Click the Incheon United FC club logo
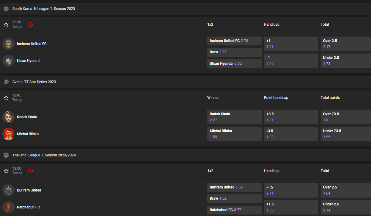Viewport: 371px width, 216px height. click(x=9, y=44)
